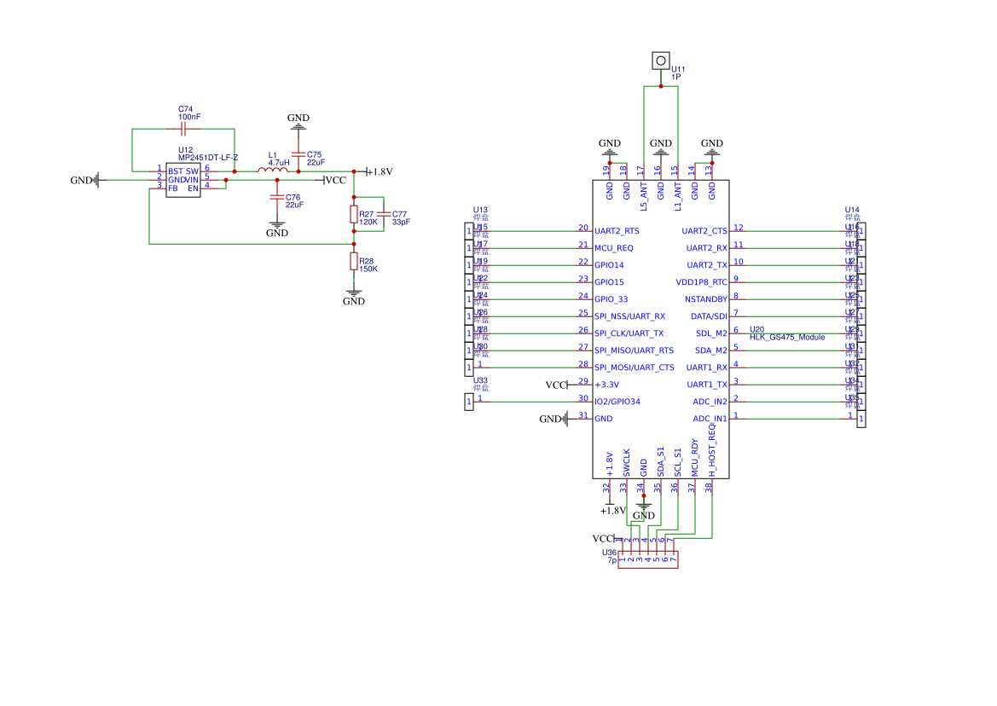
Task: Click the MP2451DT-LF-Z part name text
Action: click(208, 158)
